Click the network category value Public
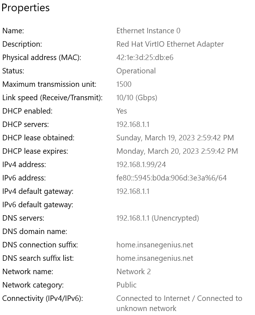Image resolution: width=255 pixels, height=315 pixels. coord(126,285)
